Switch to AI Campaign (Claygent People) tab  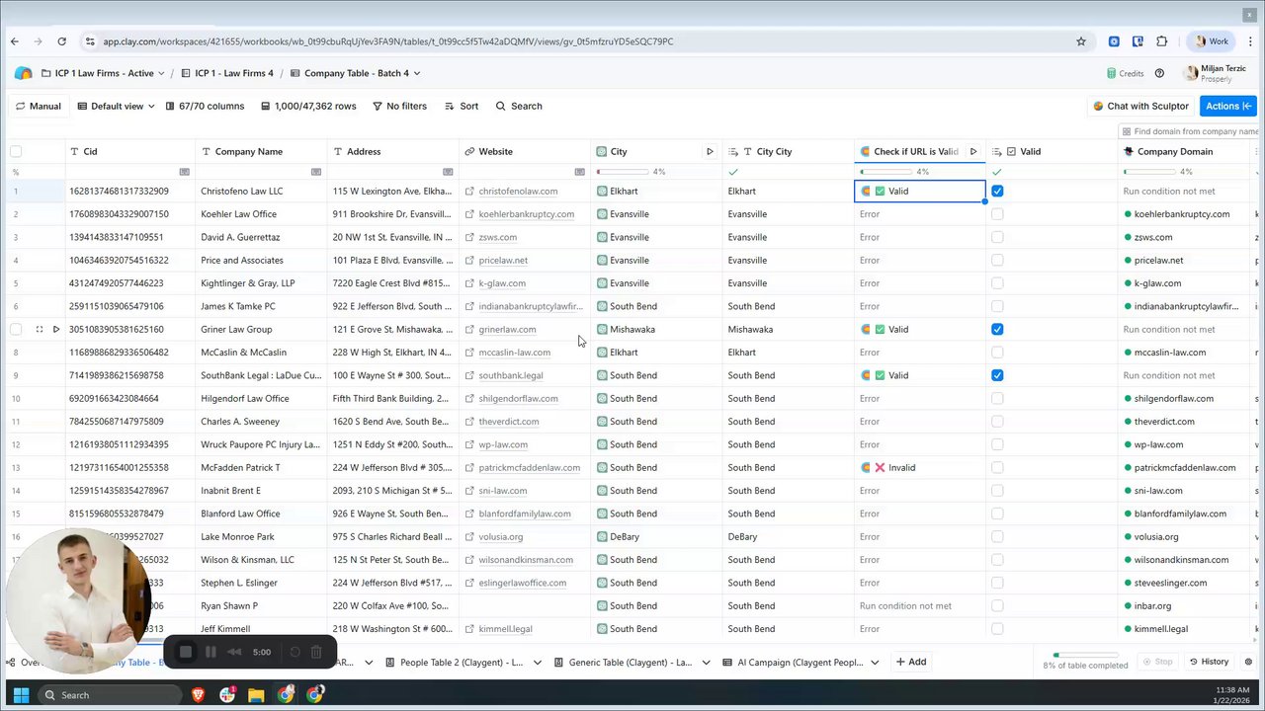click(x=799, y=662)
